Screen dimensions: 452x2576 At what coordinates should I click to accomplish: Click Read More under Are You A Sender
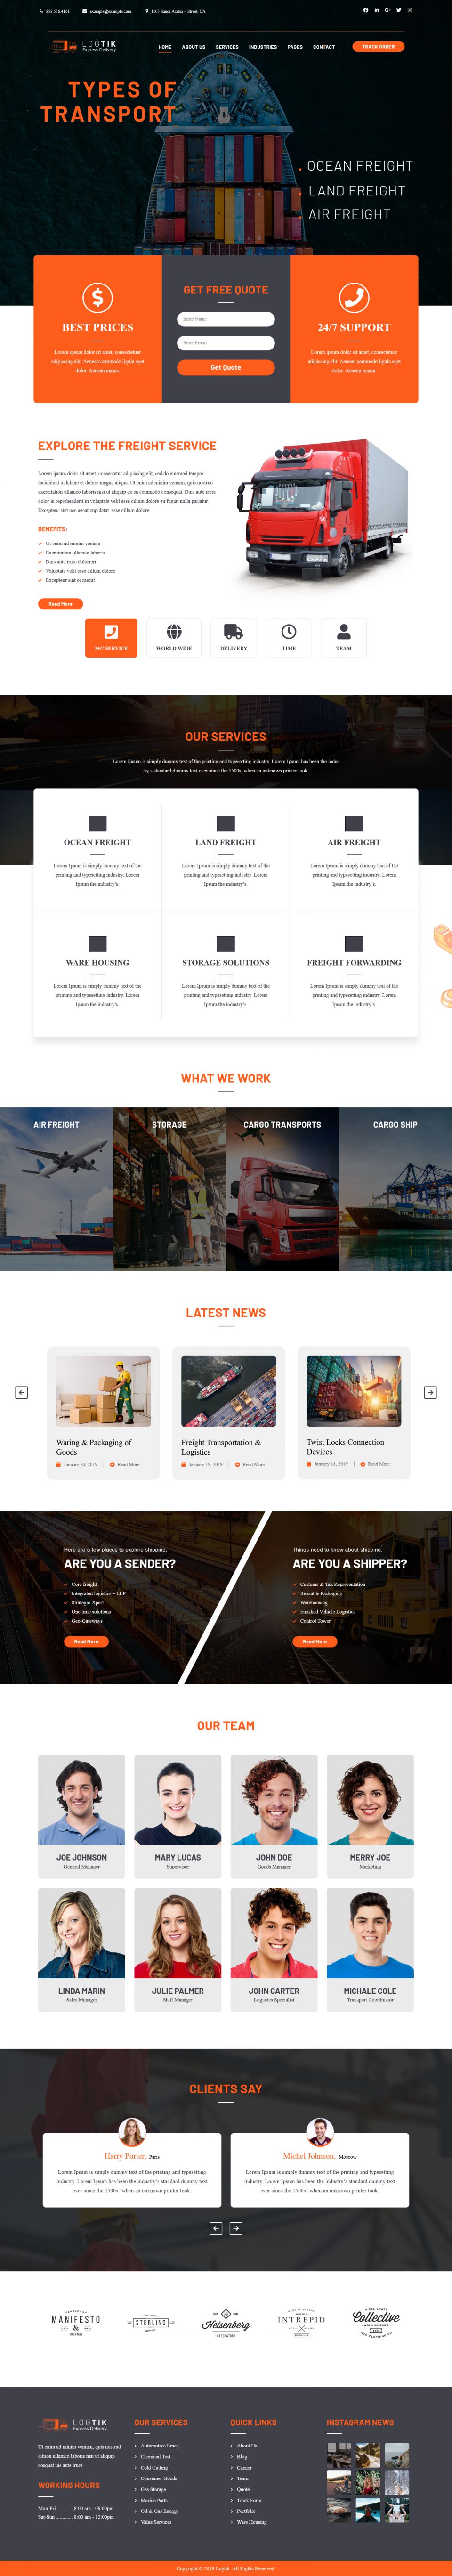pos(86,1642)
